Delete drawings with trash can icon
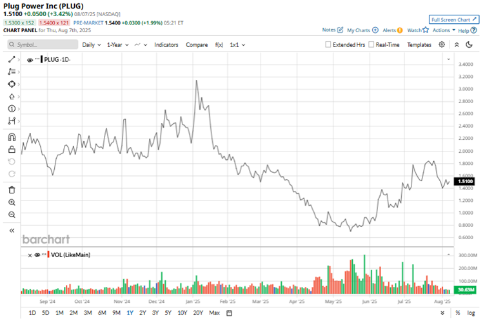The image size is (485, 321). coord(12,190)
